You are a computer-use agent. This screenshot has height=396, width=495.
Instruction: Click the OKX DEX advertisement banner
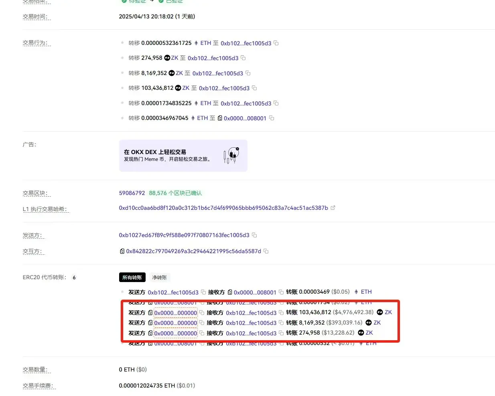pos(183,156)
